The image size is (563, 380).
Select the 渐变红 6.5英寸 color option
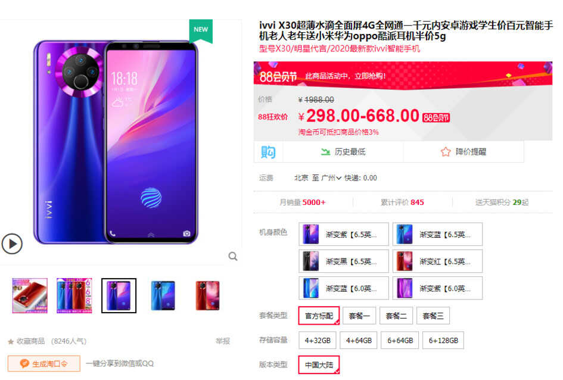coord(437,261)
